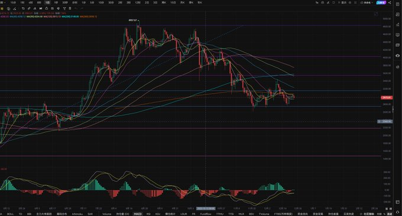The height and width of the screenshot is (216, 402).
Task: Show the 买卖热度 sub-indicator
Action: tap(349, 214)
